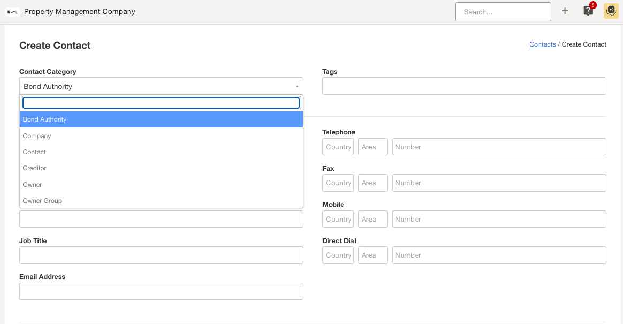623x324 pixels.
Task: Select the Owner option
Action: click(161, 185)
